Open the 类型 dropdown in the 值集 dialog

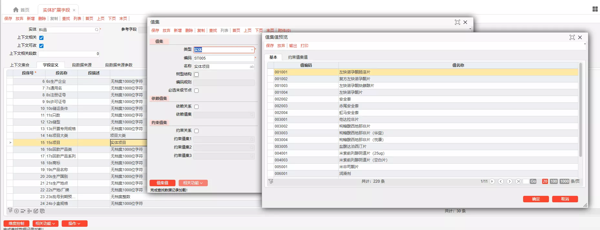252,50
